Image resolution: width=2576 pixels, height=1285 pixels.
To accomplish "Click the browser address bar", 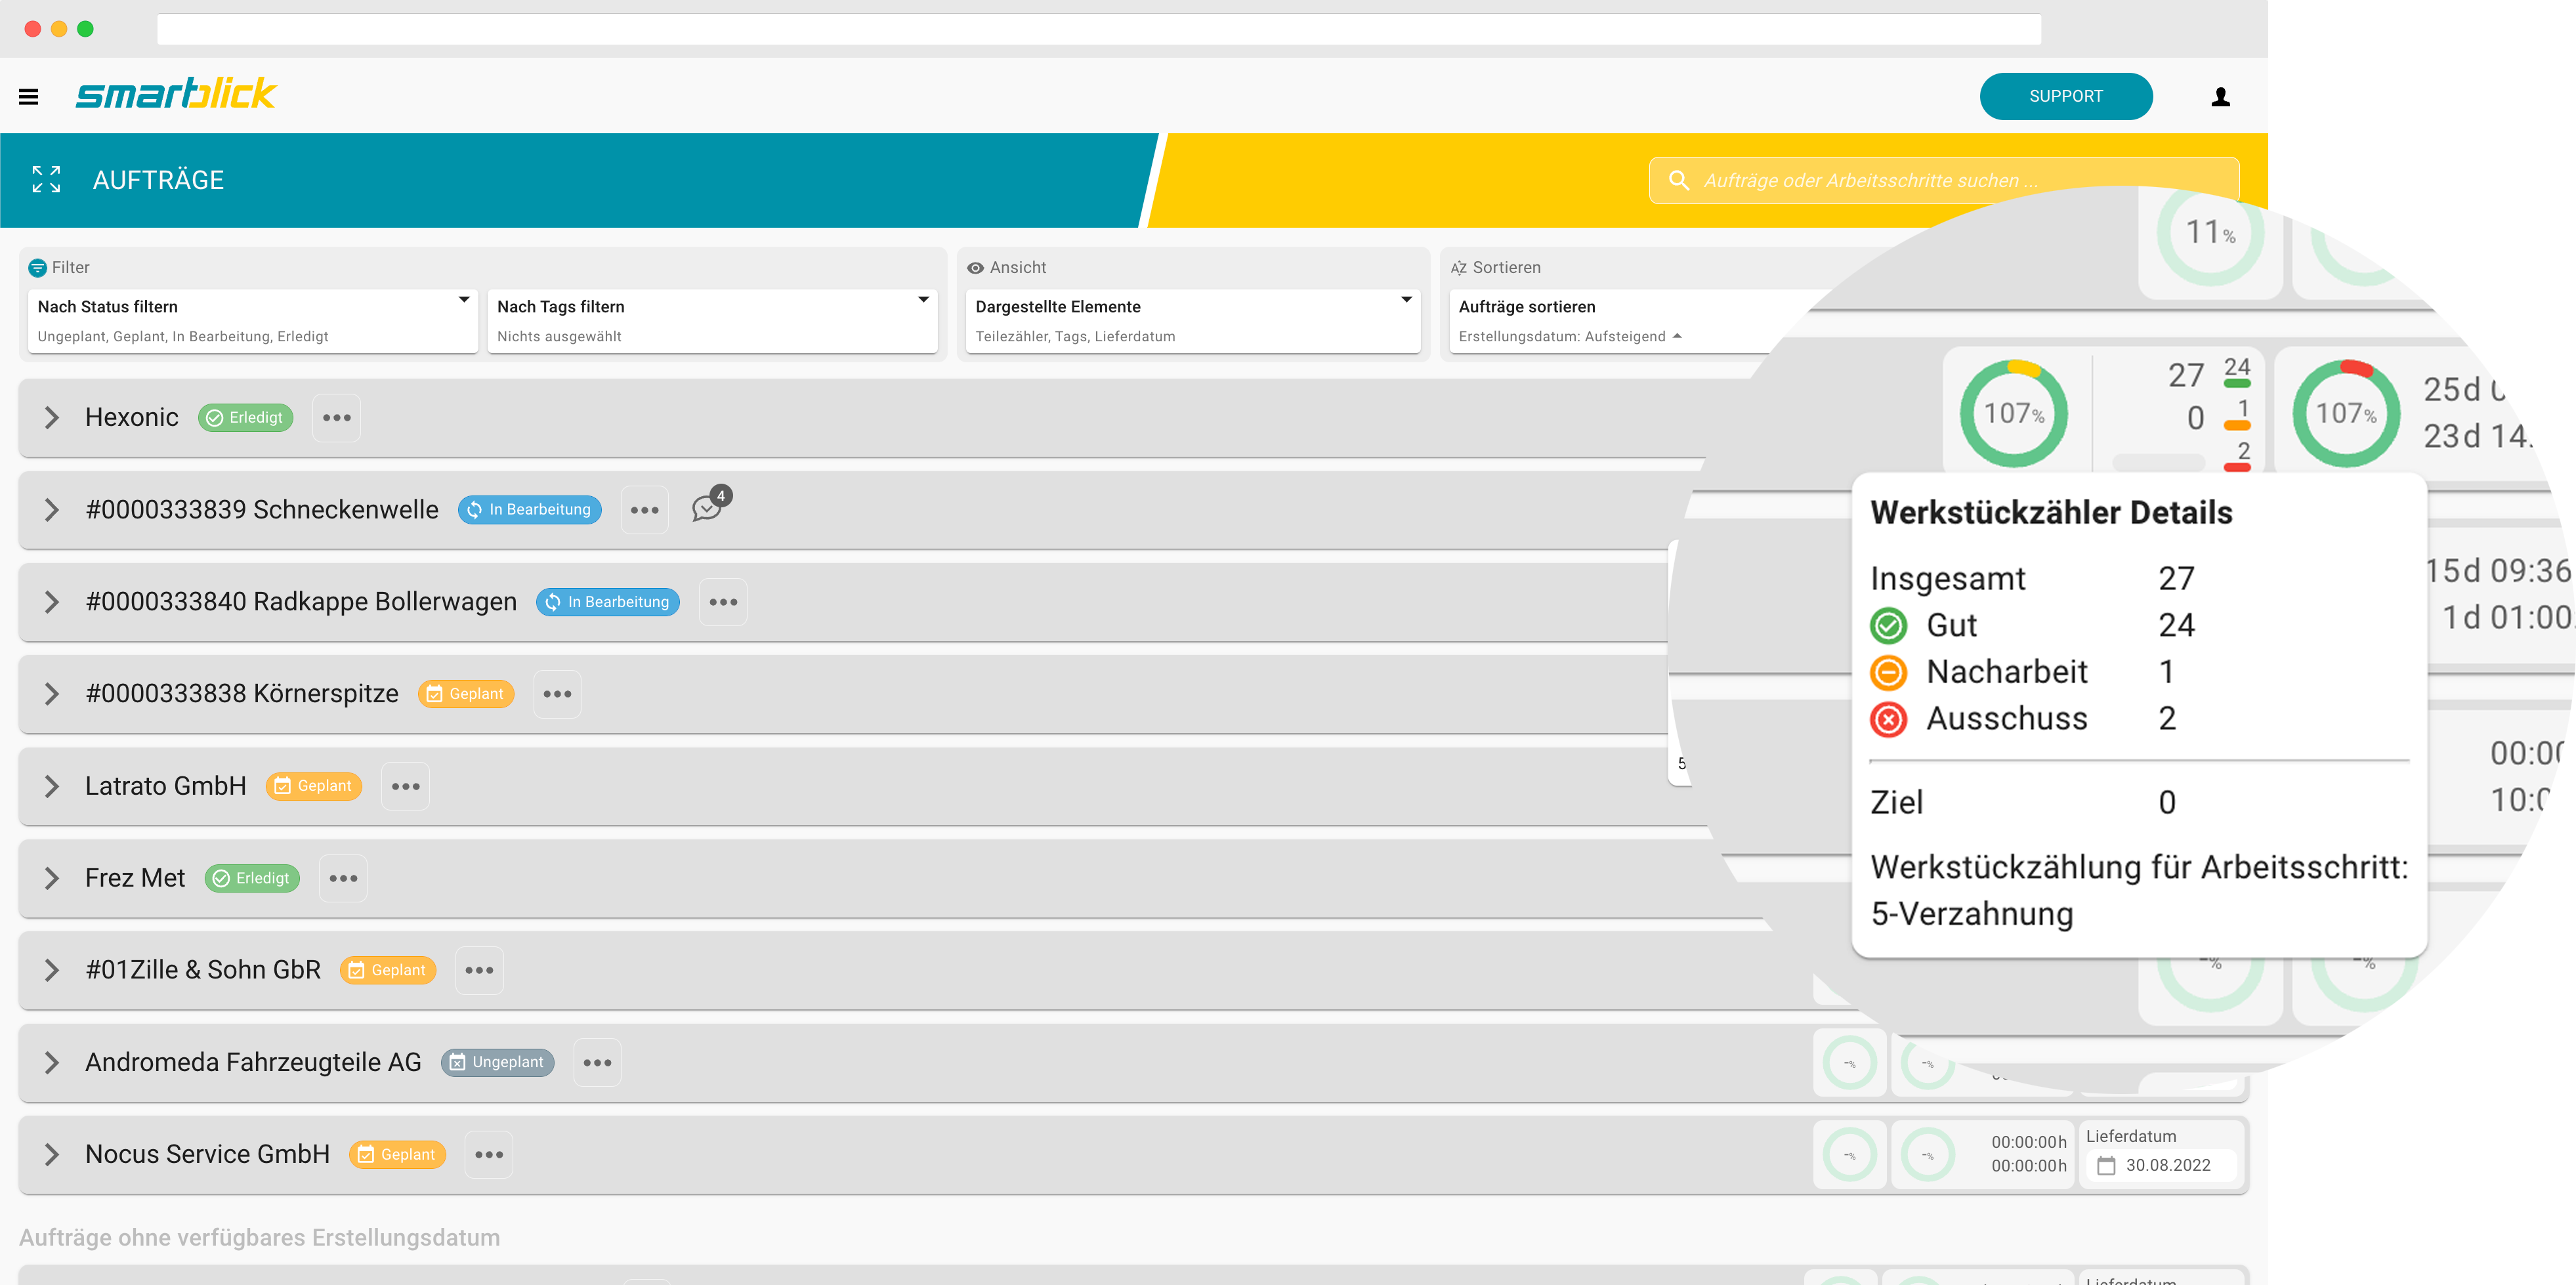I will pos(1099,29).
